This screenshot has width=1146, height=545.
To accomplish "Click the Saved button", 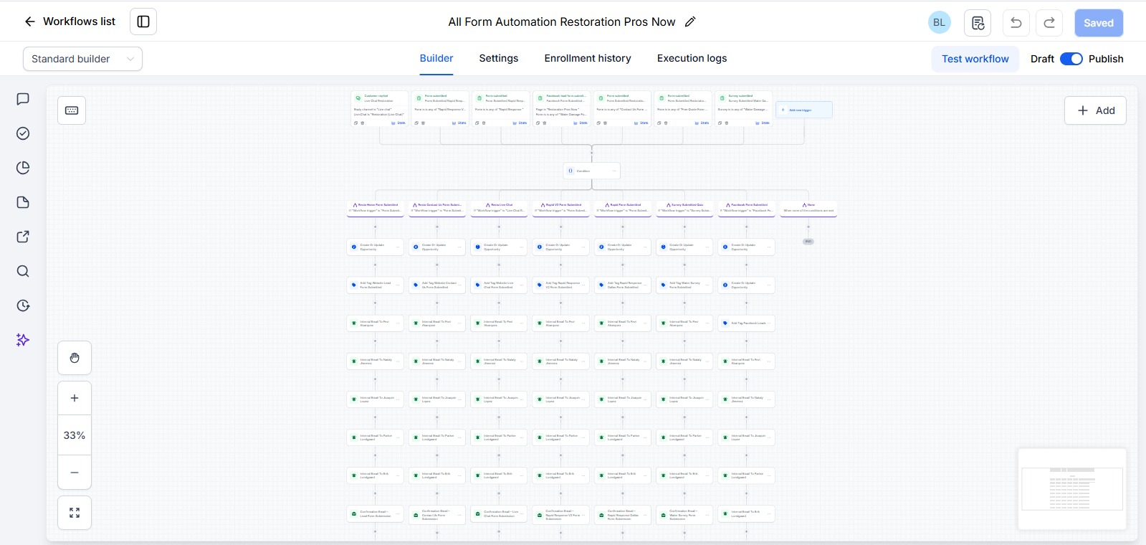I will (x=1099, y=23).
